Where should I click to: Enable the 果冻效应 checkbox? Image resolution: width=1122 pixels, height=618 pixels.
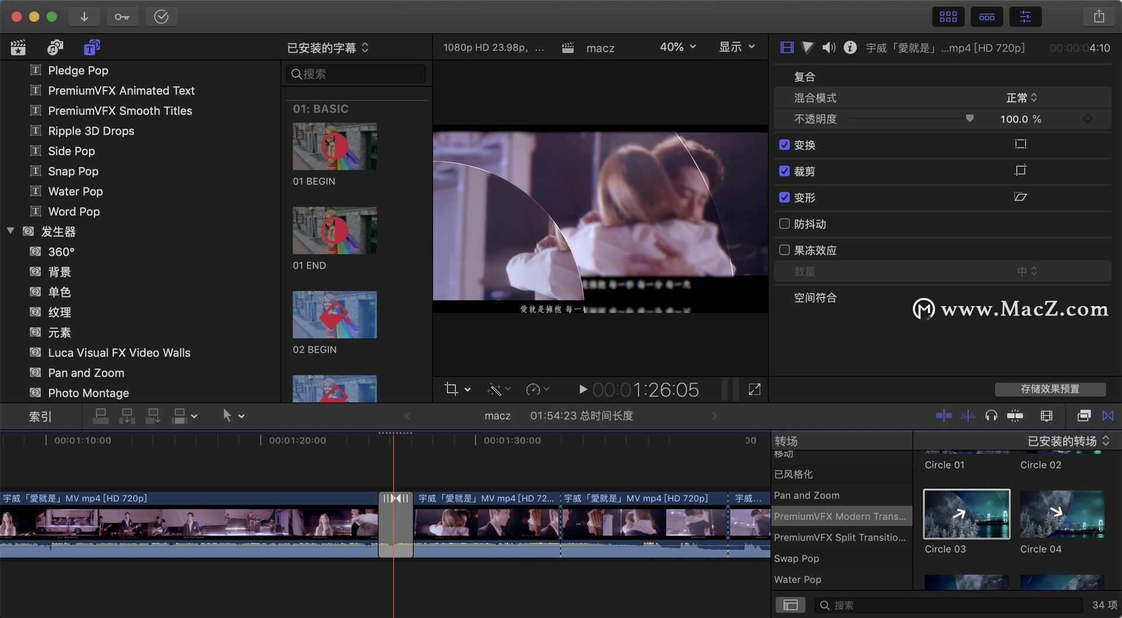[x=784, y=250]
